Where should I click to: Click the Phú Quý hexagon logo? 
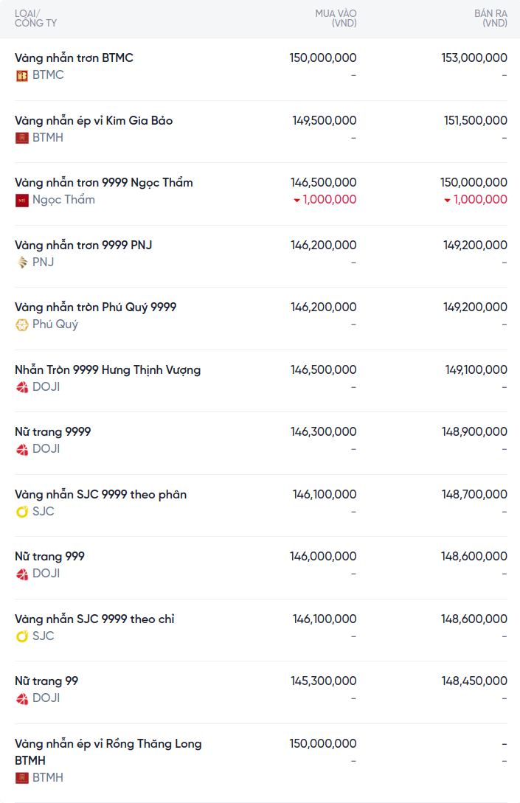[x=22, y=324]
